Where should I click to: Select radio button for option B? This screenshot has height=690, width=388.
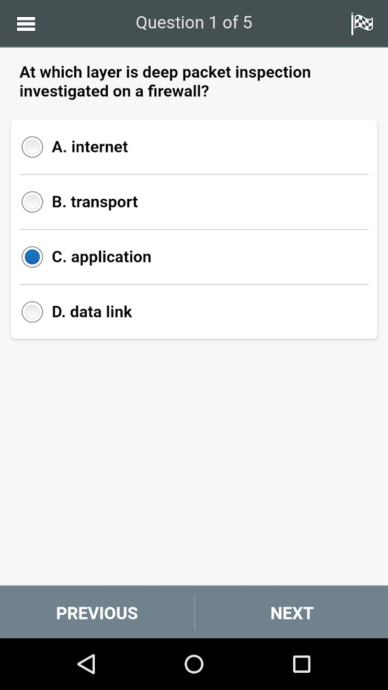click(32, 202)
